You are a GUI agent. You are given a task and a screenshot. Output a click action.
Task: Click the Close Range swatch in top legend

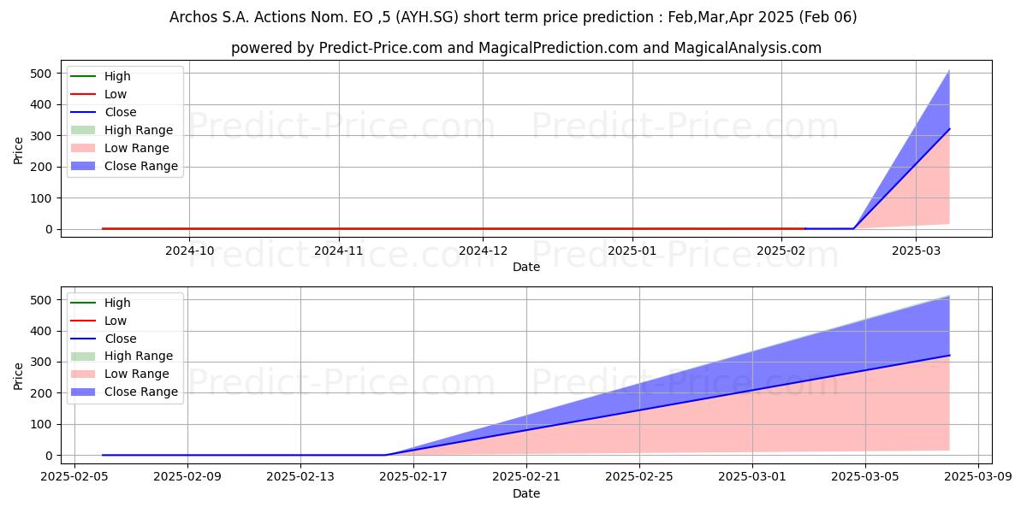coord(85,167)
